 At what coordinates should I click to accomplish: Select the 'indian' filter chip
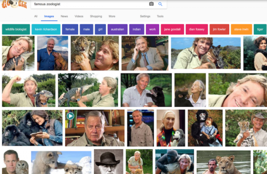pyautogui.click(x=136, y=29)
